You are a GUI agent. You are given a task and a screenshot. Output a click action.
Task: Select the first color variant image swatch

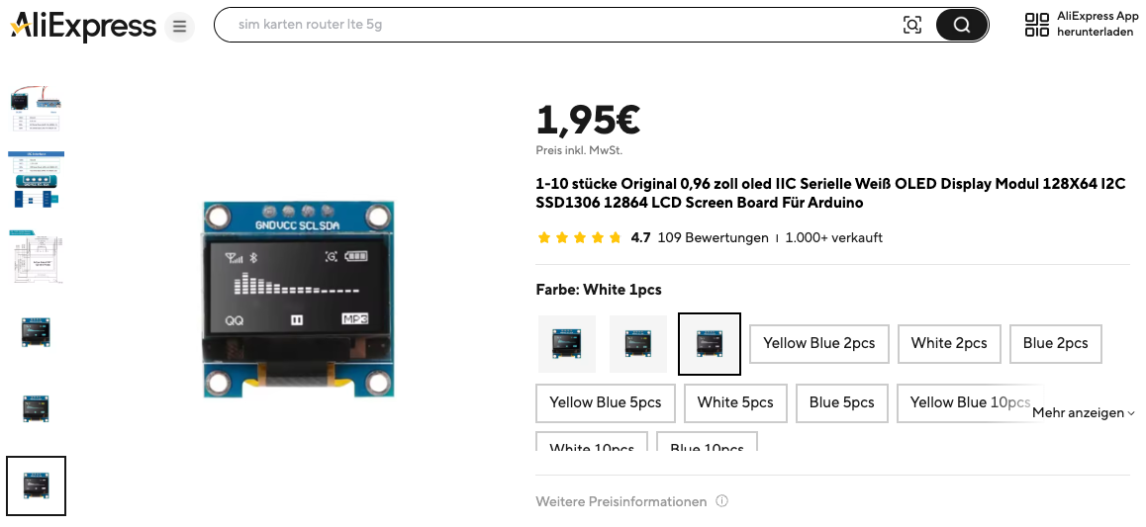click(x=566, y=344)
